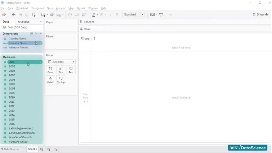
Task: Click the Undo back arrow in toolbar
Action: tap(14, 15)
